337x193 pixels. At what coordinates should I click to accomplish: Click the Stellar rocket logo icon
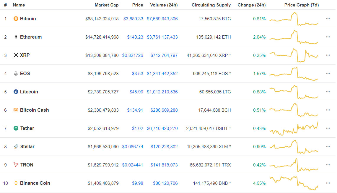tap(16, 146)
